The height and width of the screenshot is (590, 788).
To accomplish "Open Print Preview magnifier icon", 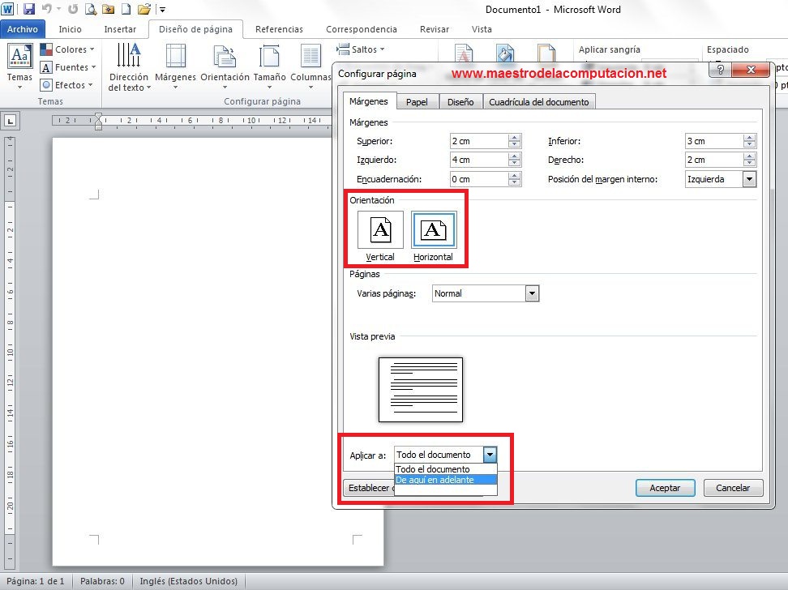I will tap(91, 9).
